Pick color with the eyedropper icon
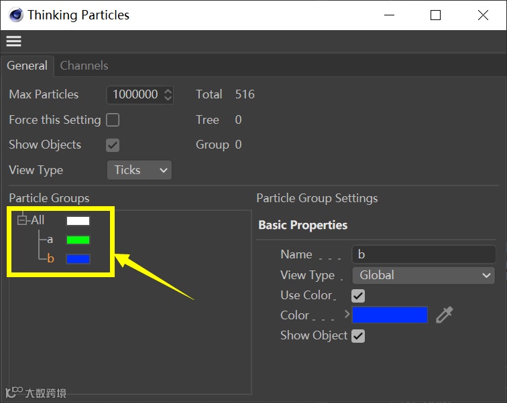 pyautogui.click(x=445, y=315)
